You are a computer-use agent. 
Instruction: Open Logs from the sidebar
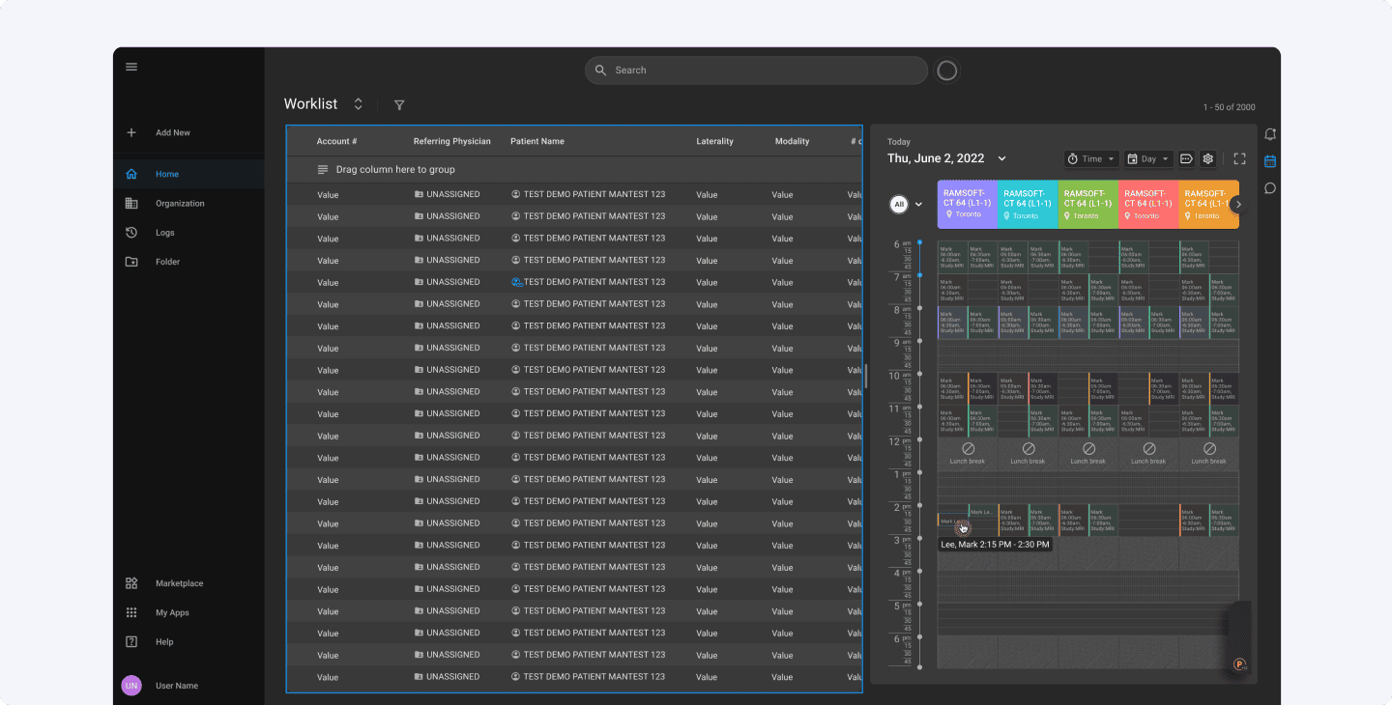(x=164, y=233)
